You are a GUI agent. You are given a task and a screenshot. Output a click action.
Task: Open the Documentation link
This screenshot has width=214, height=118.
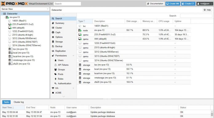pos(155,4)
